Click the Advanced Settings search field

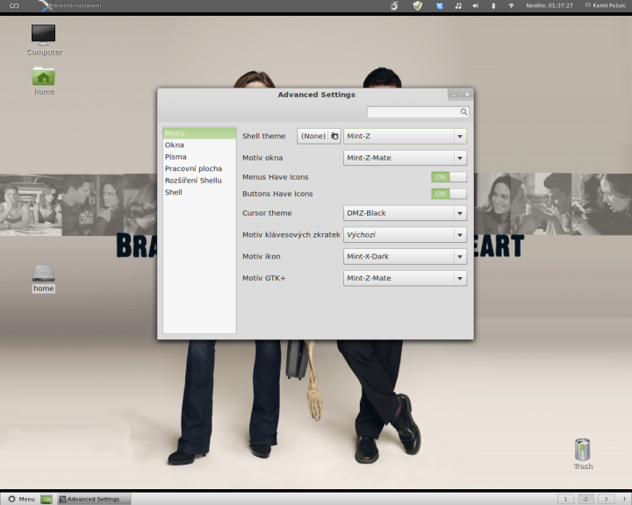[x=418, y=112]
